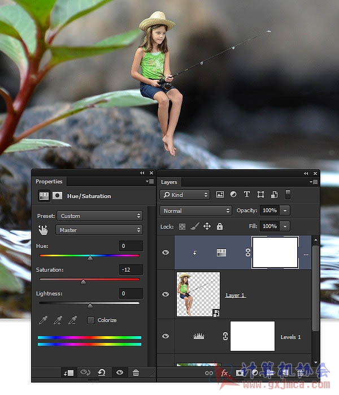
Task: Open the Layers panel flyout menu
Action: point(314,182)
